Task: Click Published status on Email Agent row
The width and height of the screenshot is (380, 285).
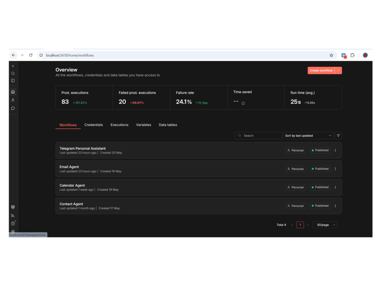Action: coord(320,169)
